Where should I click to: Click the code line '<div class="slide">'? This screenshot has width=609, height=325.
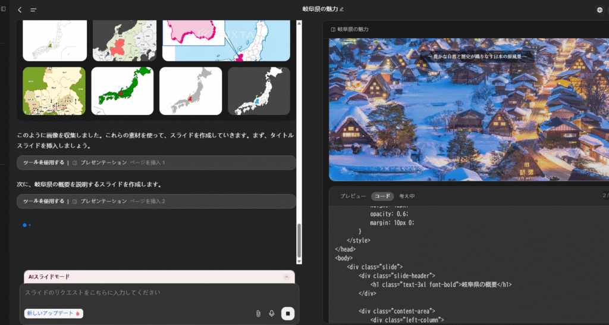pos(375,267)
